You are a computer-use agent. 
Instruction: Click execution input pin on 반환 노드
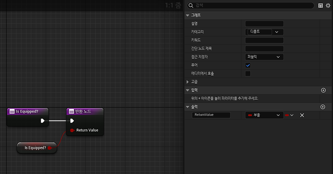click(x=72, y=121)
